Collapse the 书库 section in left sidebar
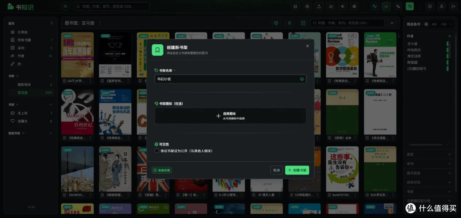The width and height of the screenshot is (461, 218). (50, 76)
